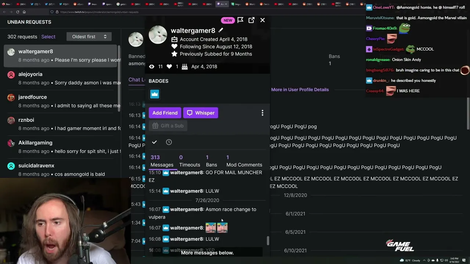This screenshot has width=470, height=264.
Task: Click browser back arrow
Action: pyautogui.click(x=4, y=12)
